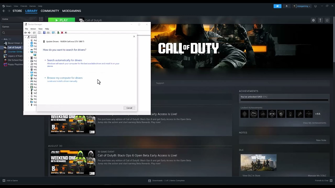This screenshot has width=335, height=188.
Task: Select first locked achievement dice icon
Action: 244,114
